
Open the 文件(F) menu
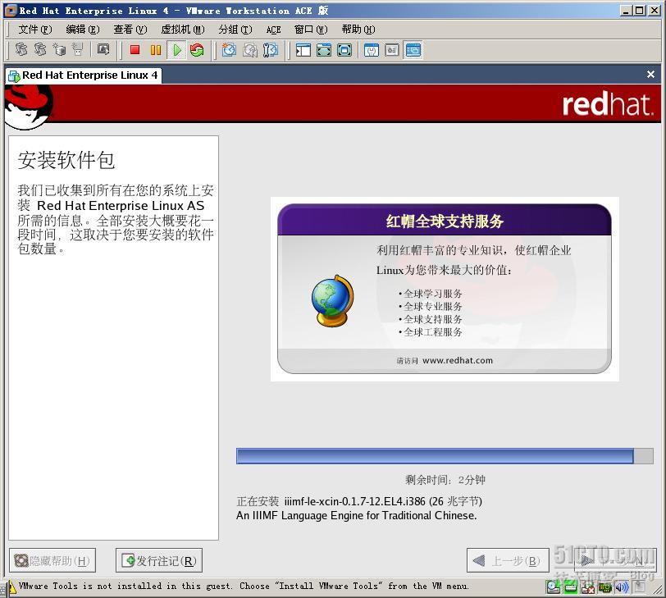click(34, 30)
